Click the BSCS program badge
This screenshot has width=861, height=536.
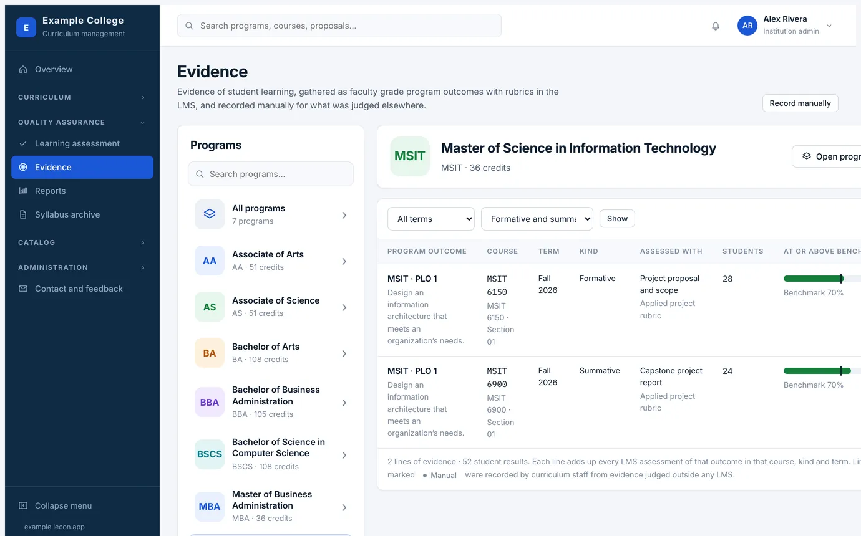click(210, 454)
